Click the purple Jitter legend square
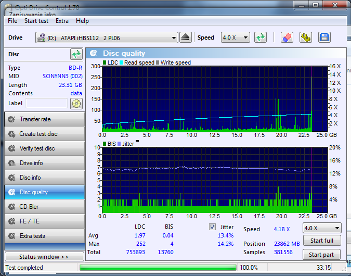 [119, 144]
